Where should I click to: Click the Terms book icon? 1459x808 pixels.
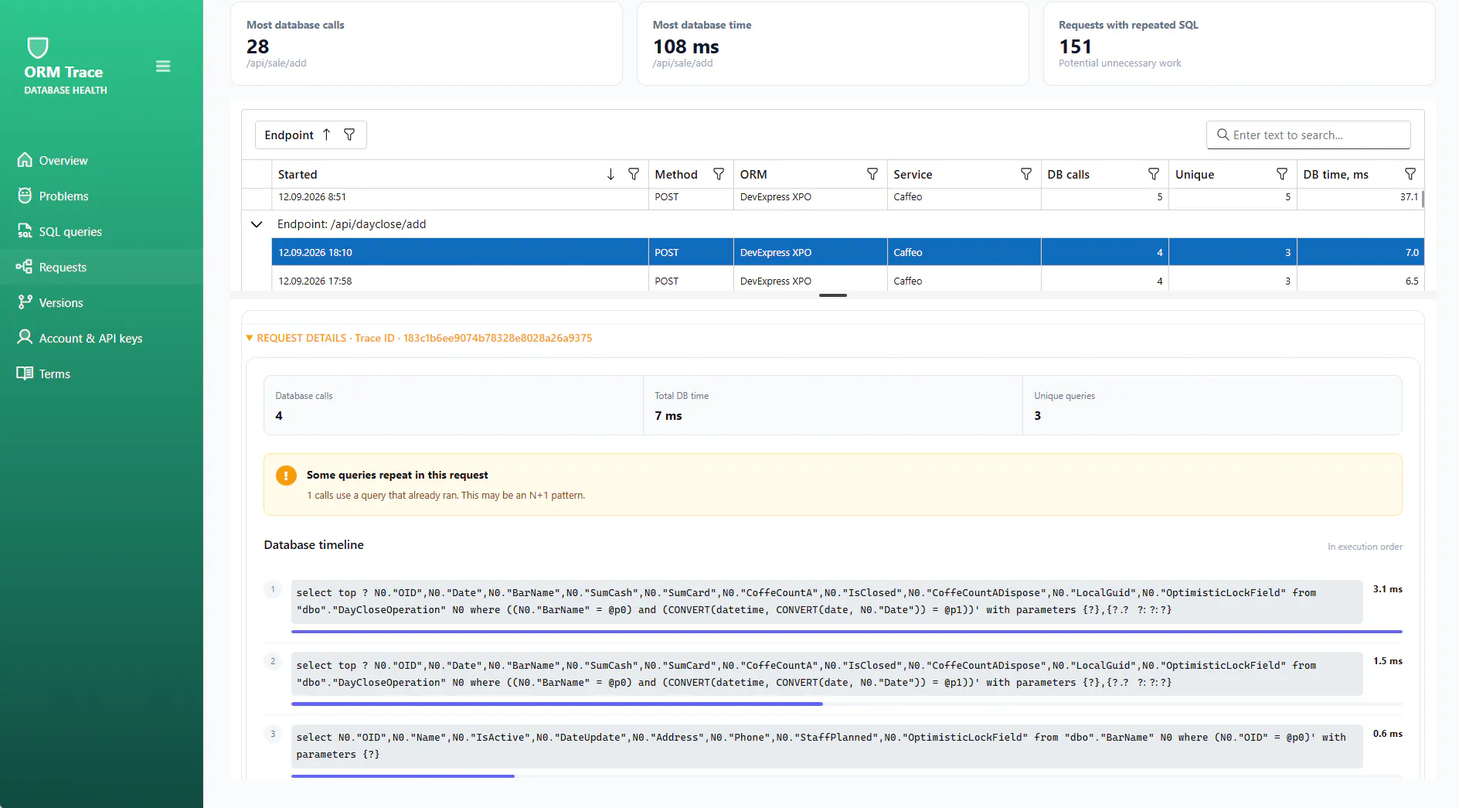coord(25,373)
